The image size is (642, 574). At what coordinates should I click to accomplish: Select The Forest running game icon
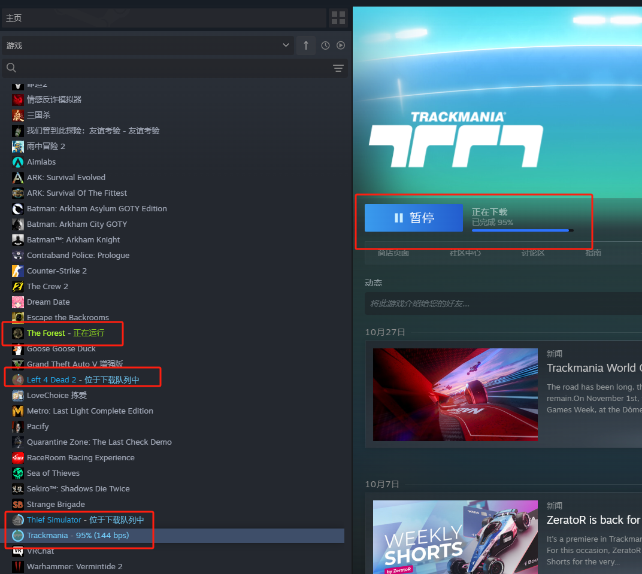17,333
